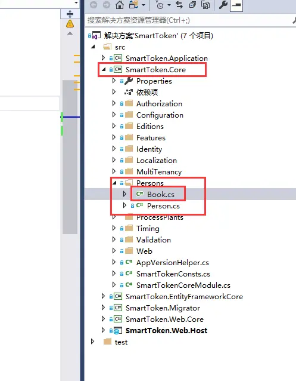The image size is (296, 381).
Task: Collapse the SmartToken.Core project
Action: 104,69
